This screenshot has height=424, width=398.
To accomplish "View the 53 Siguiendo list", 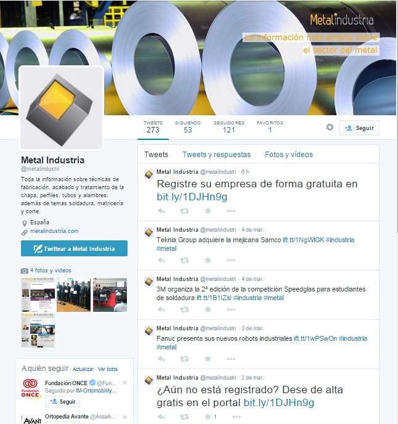I will click(x=188, y=127).
